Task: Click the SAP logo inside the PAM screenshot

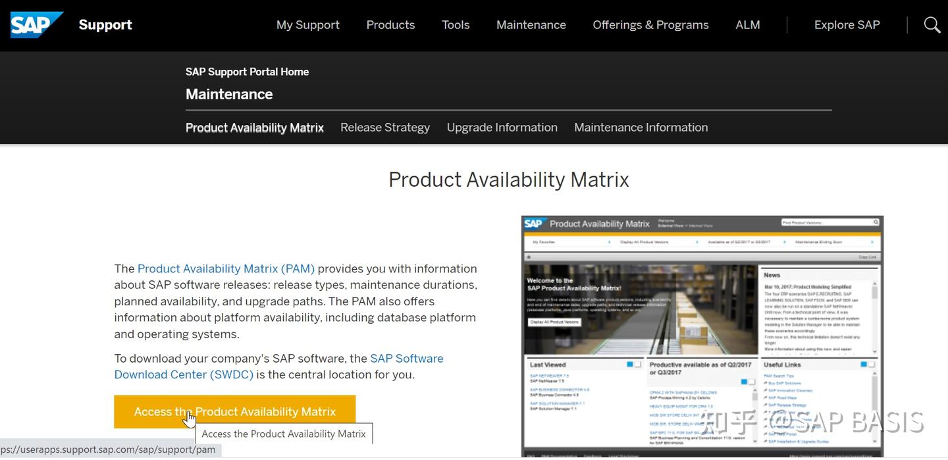Action: tap(533, 224)
